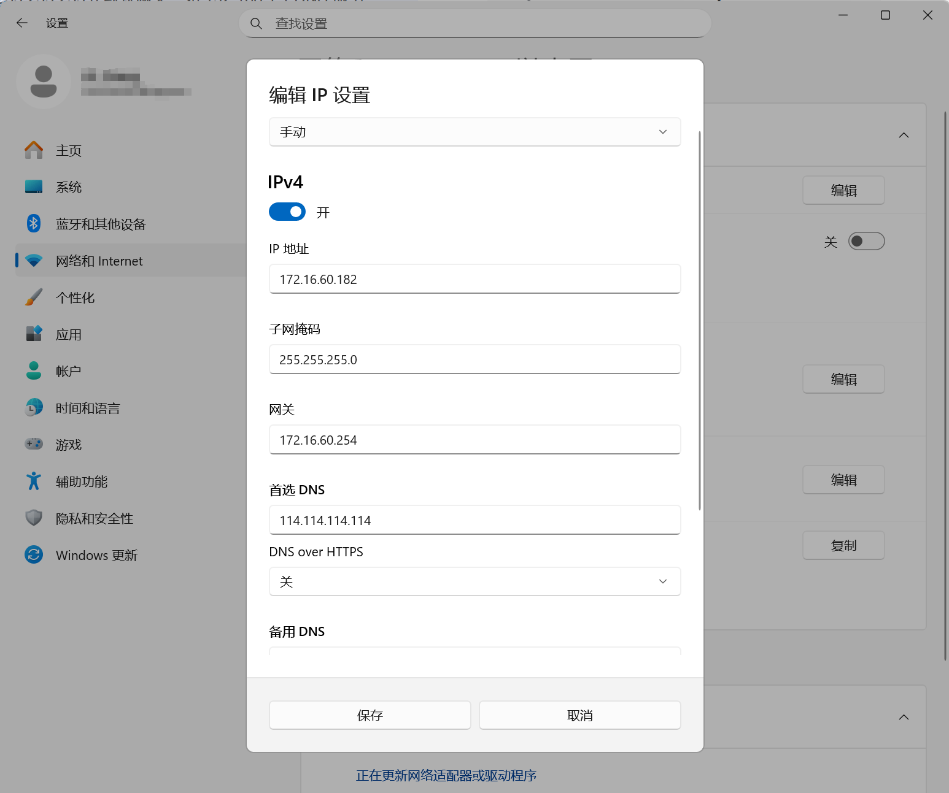Click the 主页 home icon
This screenshot has width=949, height=793.
(x=34, y=150)
